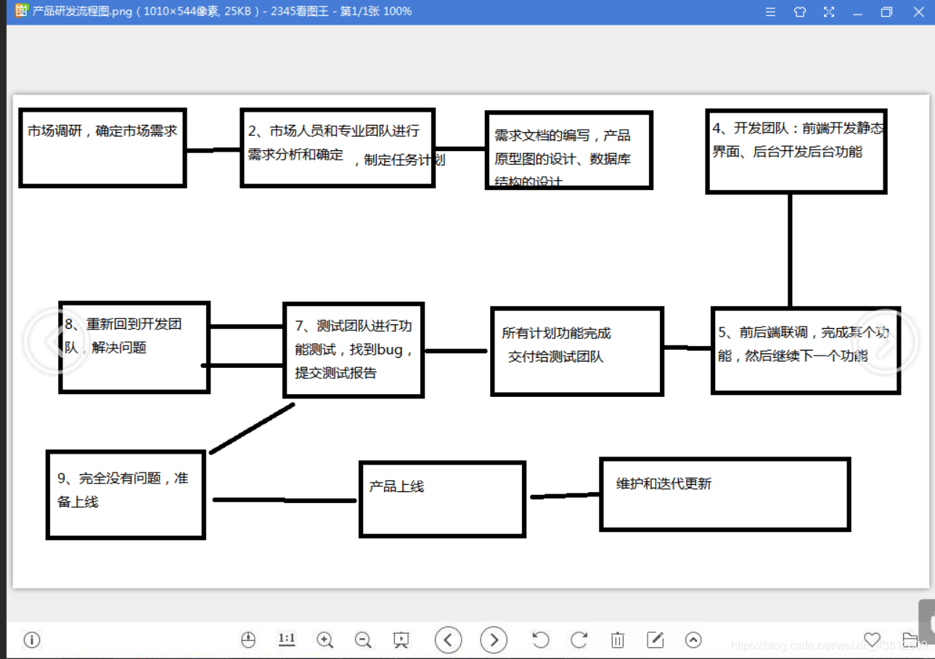Screen dimensions: 935x659
Task: Go to previous image in bottom toolbar
Action: [449, 639]
